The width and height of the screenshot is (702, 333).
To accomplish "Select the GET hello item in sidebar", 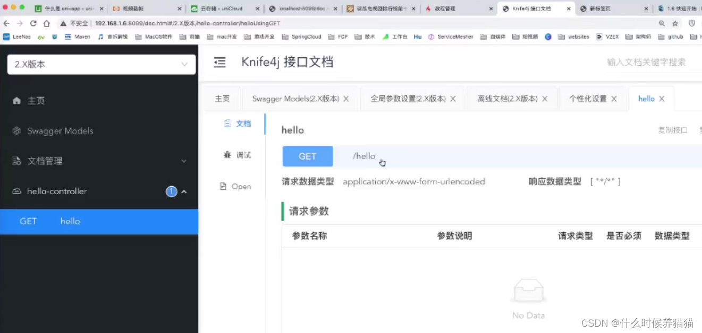I will pyautogui.click(x=99, y=222).
